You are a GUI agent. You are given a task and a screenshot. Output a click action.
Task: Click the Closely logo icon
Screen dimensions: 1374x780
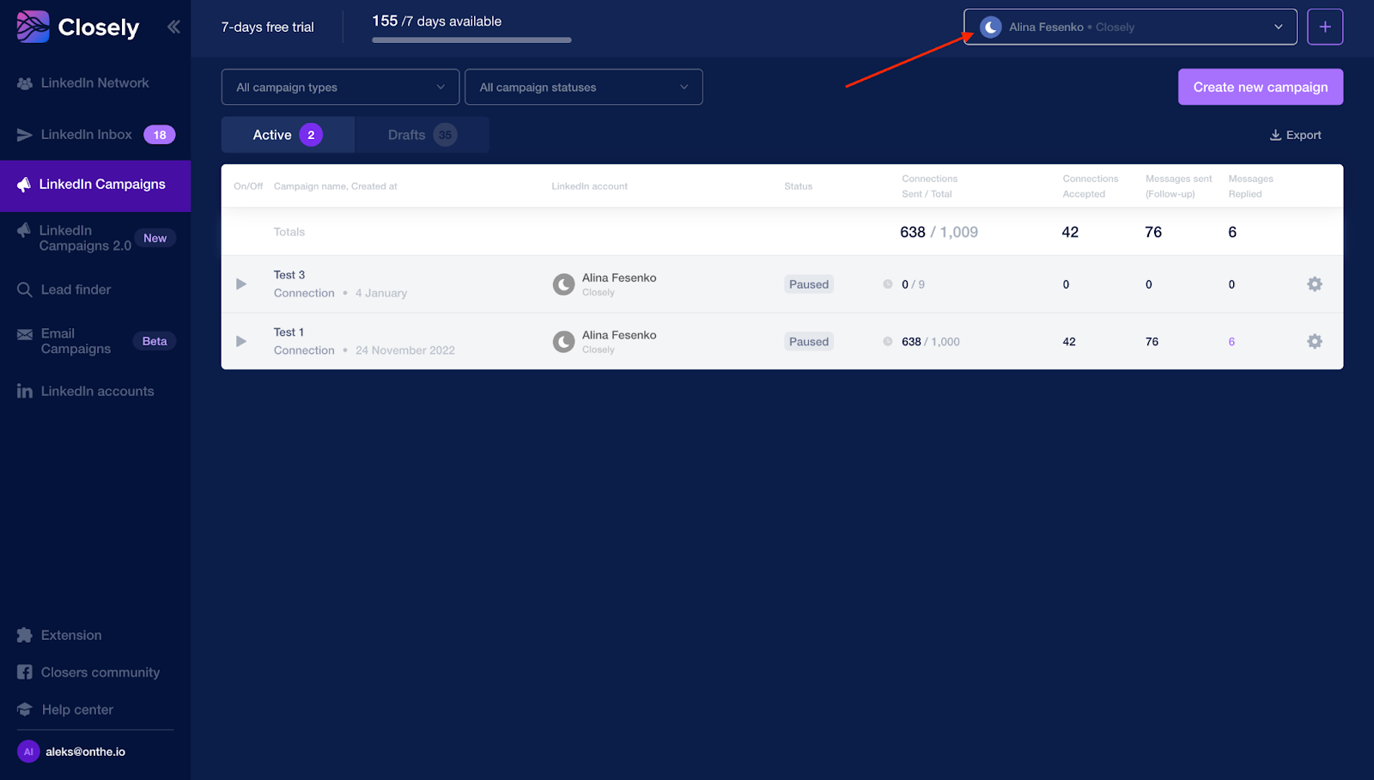tap(33, 27)
